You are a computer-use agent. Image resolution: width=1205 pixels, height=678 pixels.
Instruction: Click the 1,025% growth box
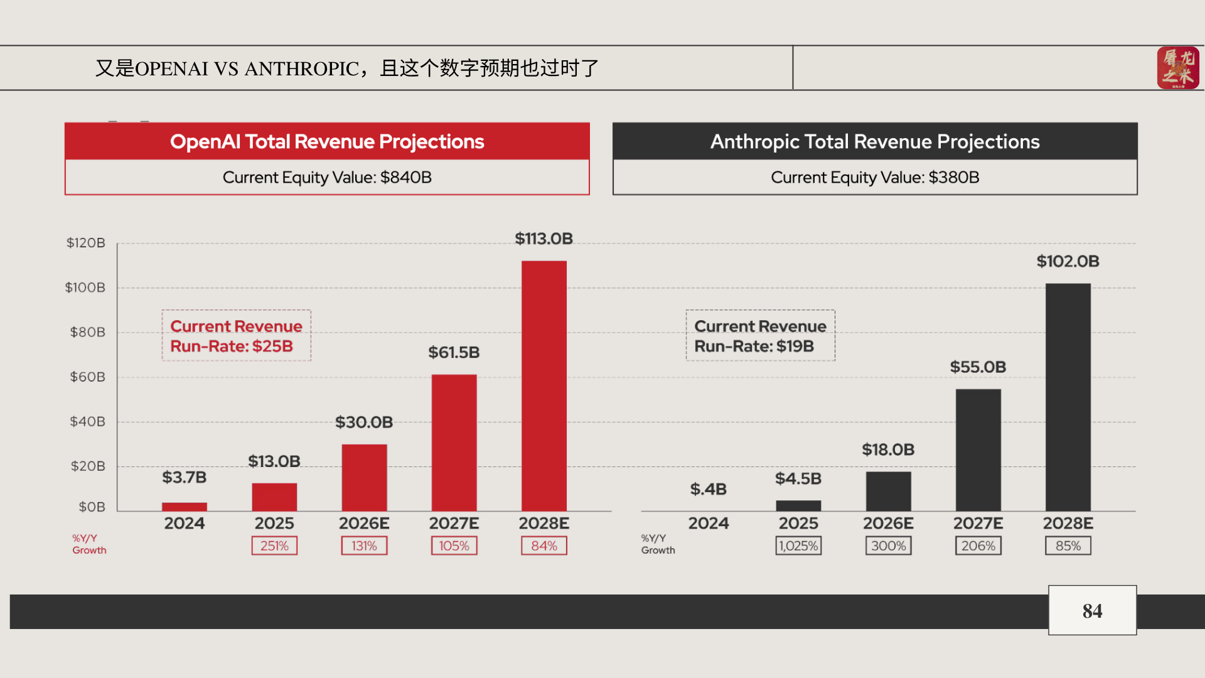click(x=798, y=546)
